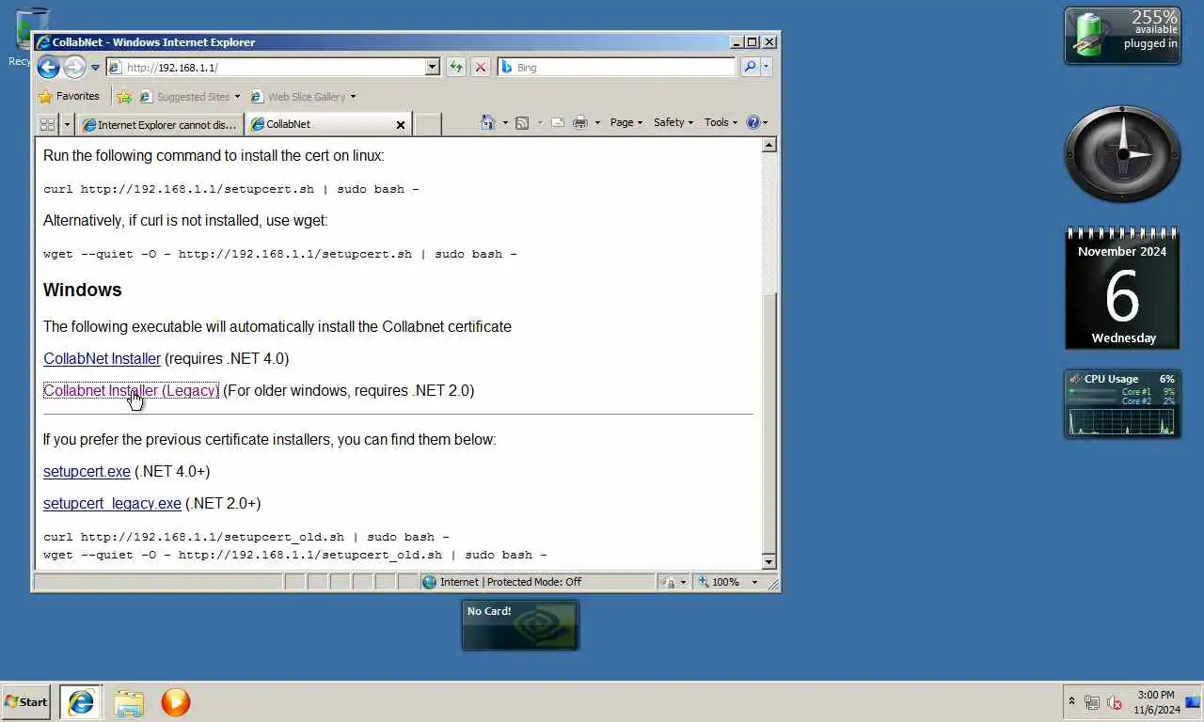Click the Windows section heading text
1204x722 pixels.
point(82,290)
